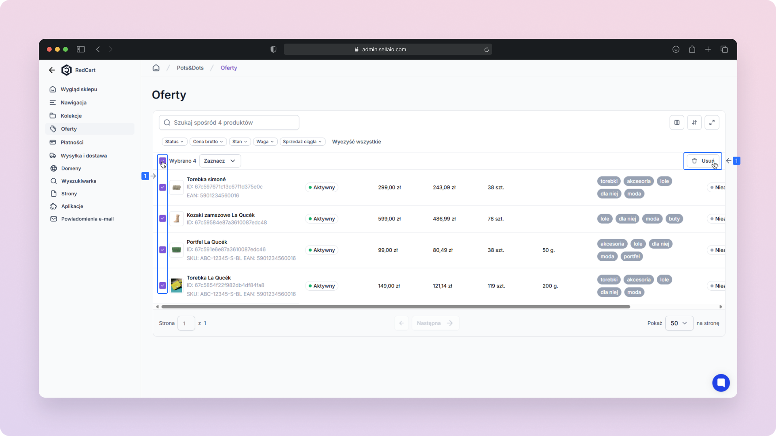Image resolution: width=776 pixels, height=436 pixels.
Task: Click the Usuń delete button
Action: pos(703,161)
